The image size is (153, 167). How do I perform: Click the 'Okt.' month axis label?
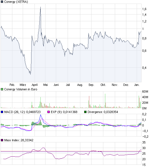pyautogui.click(x=103, y=85)
